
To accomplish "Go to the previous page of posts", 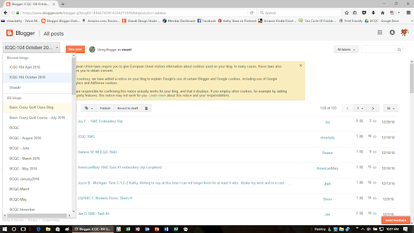I will point(347,108).
